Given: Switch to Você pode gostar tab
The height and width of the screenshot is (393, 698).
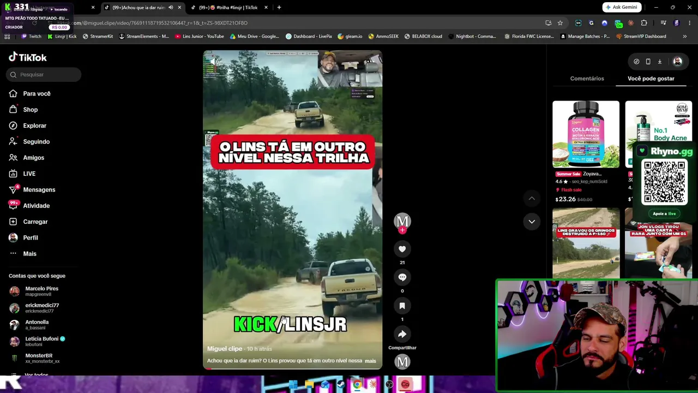Looking at the screenshot, I should click(x=651, y=79).
